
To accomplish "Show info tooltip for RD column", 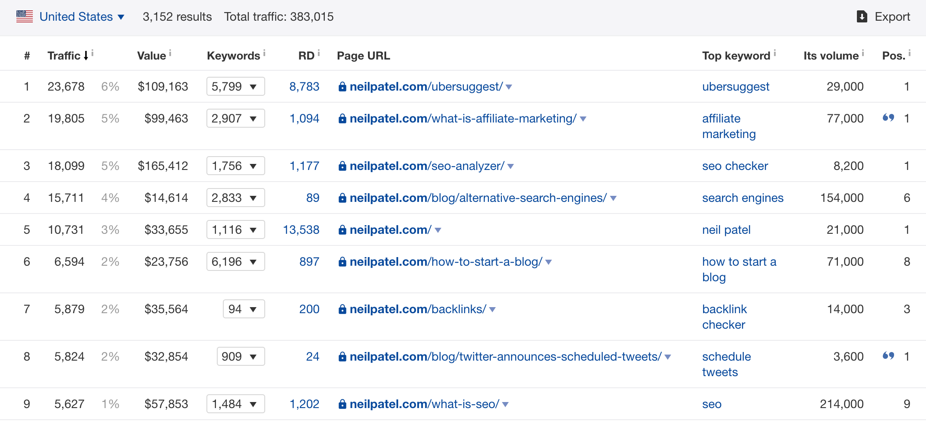I will coord(319,53).
